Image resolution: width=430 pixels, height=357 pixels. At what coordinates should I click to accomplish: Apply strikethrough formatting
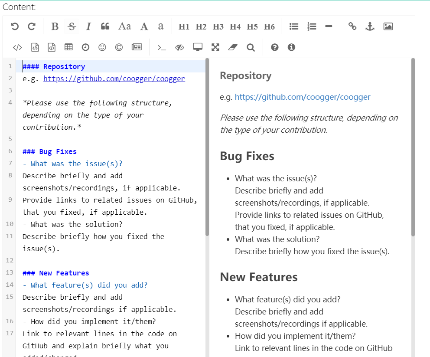(x=72, y=26)
